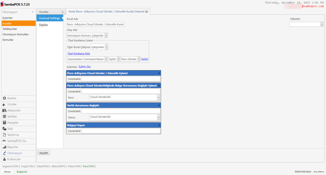
Task: Go to Adisyonlar tickets section
Action: (14, 110)
